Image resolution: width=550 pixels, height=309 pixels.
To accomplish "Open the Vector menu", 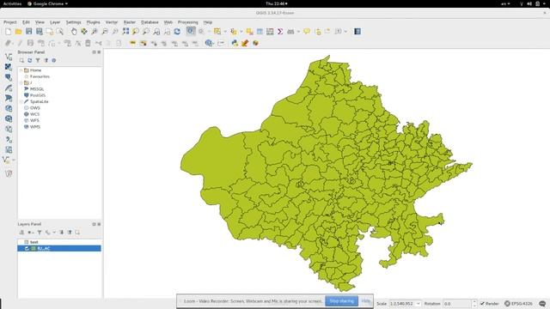I will (112, 22).
